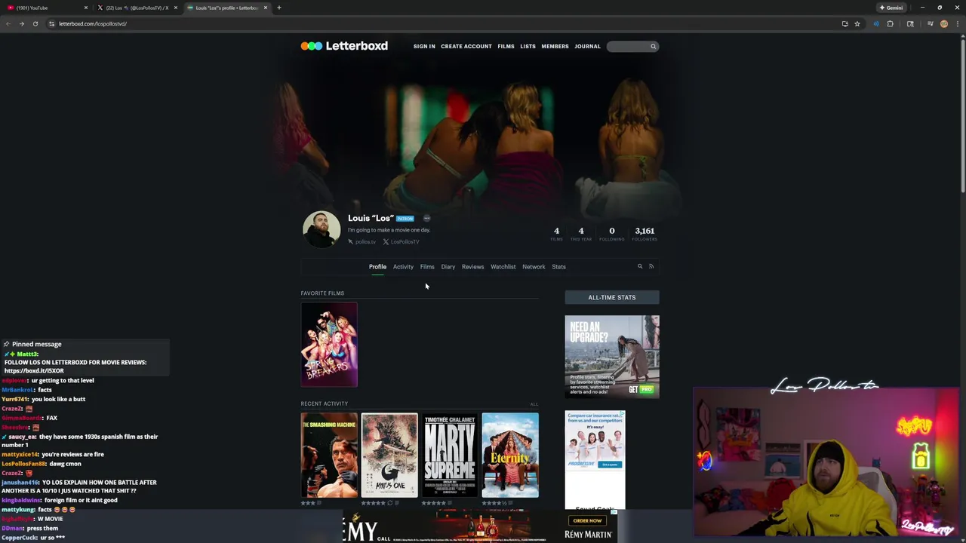
Task: Bookmark page with the star icon
Action: 857,23
